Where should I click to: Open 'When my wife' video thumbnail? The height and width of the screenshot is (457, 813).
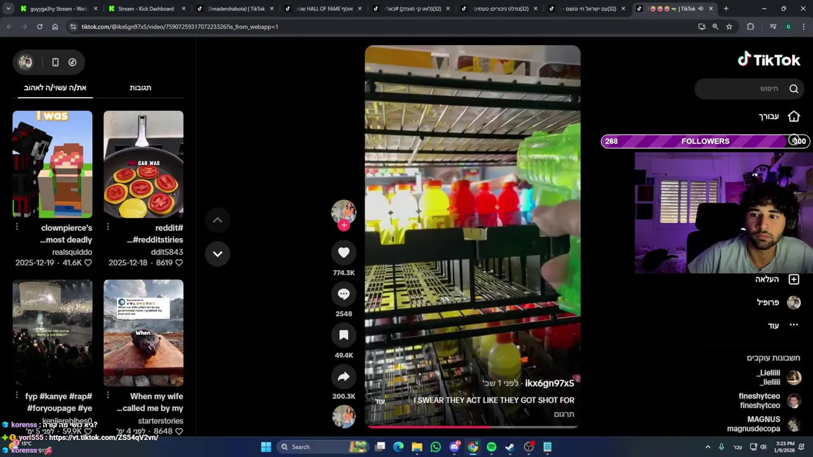pyautogui.click(x=144, y=333)
